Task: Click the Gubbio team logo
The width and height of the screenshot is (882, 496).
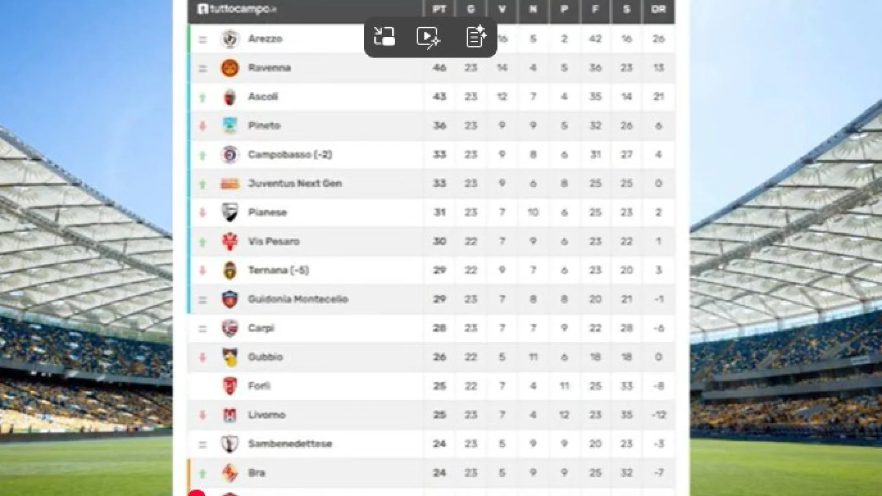Action: (230, 357)
